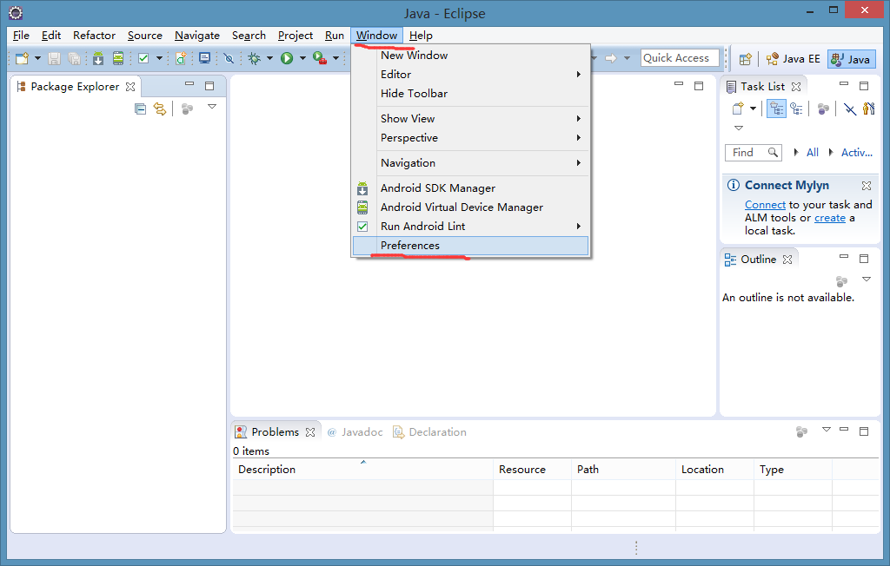This screenshot has width=890, height=566.
Task: Toggle Categorized view in Task List
Action: coord(777,109)
